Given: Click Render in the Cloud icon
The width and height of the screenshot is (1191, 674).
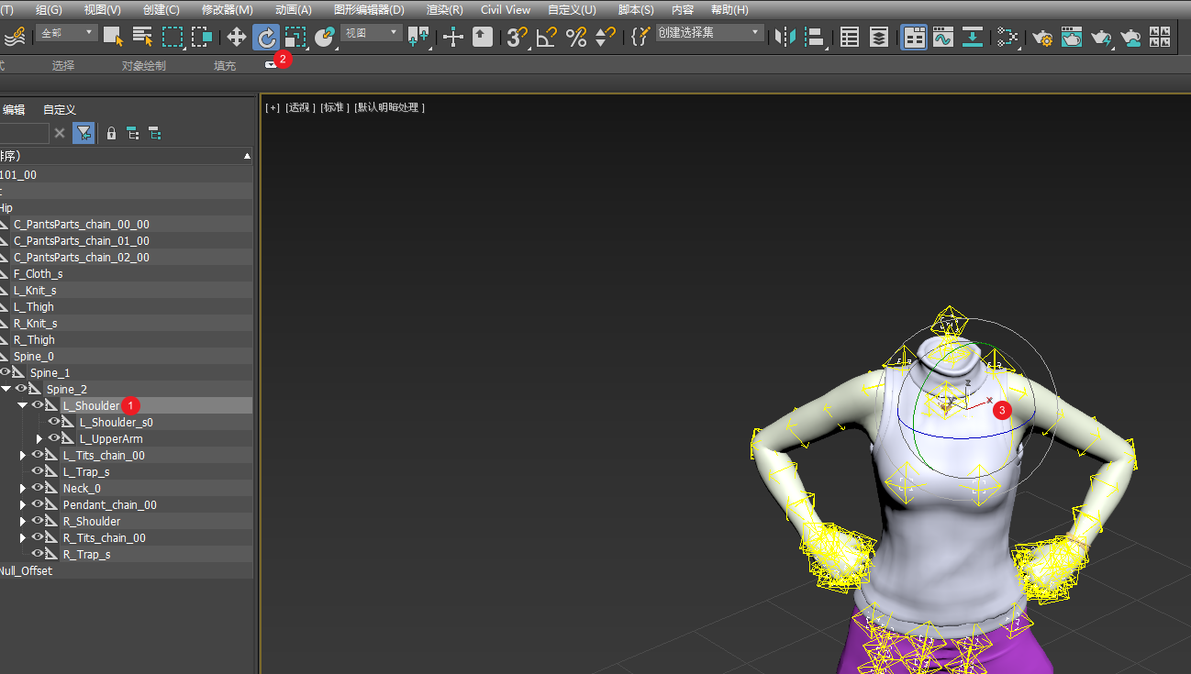Looking at the screenshot, I should pyautogui.click(x=1130, y=37).
